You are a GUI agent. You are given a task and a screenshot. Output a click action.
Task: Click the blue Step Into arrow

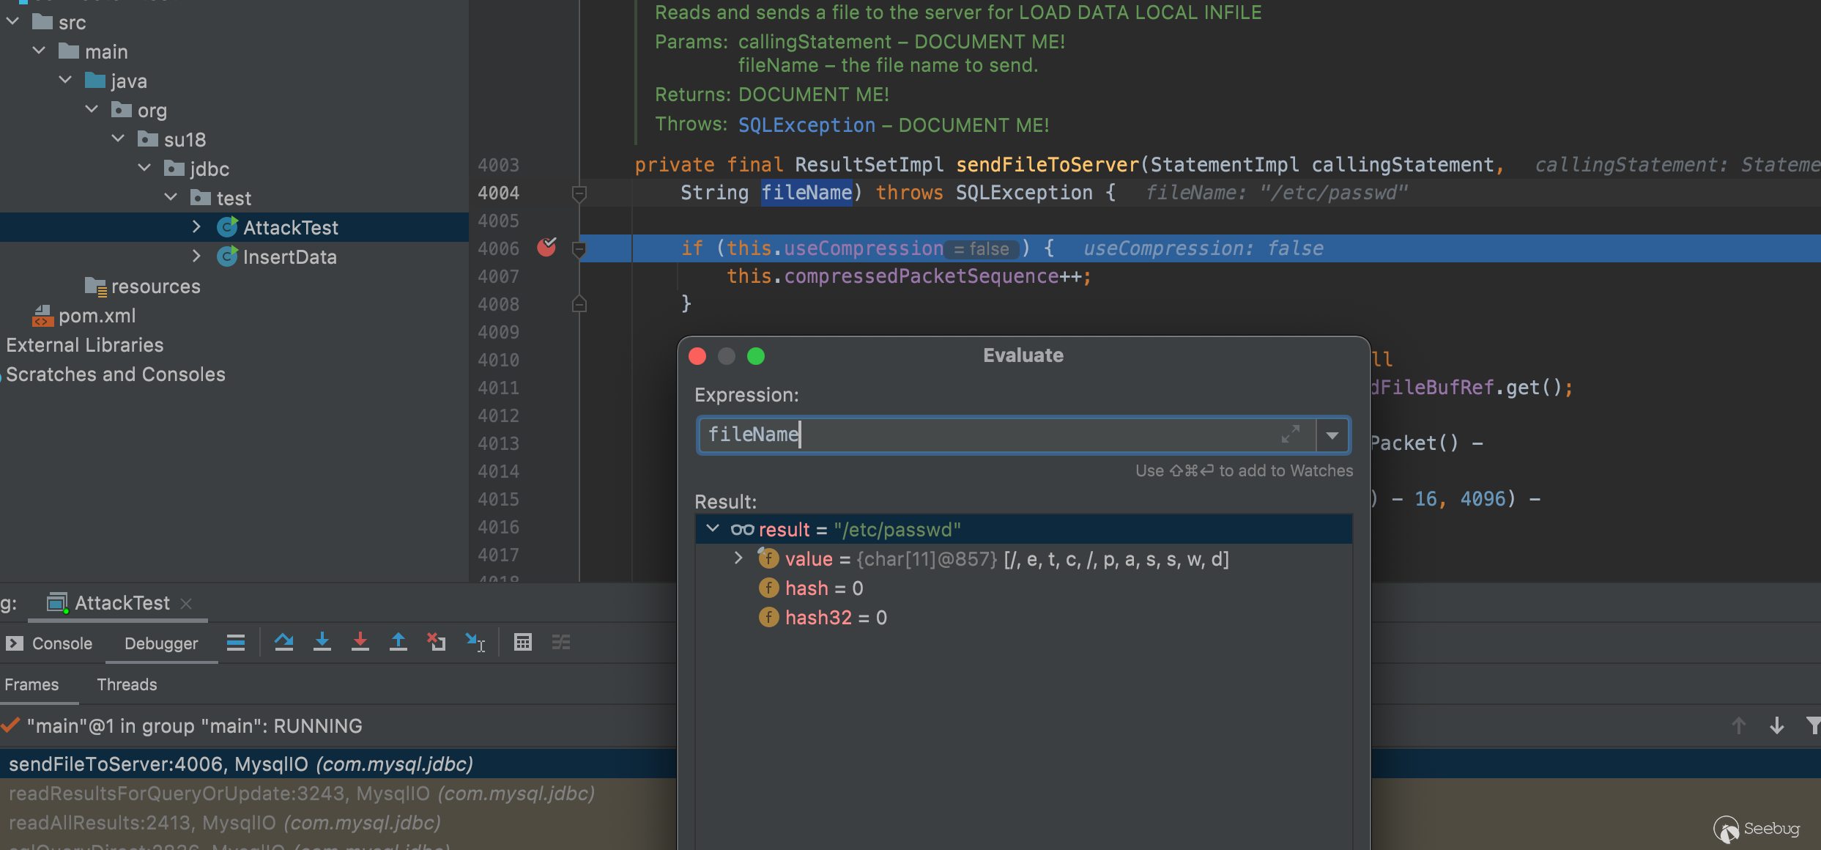(322, 643)
